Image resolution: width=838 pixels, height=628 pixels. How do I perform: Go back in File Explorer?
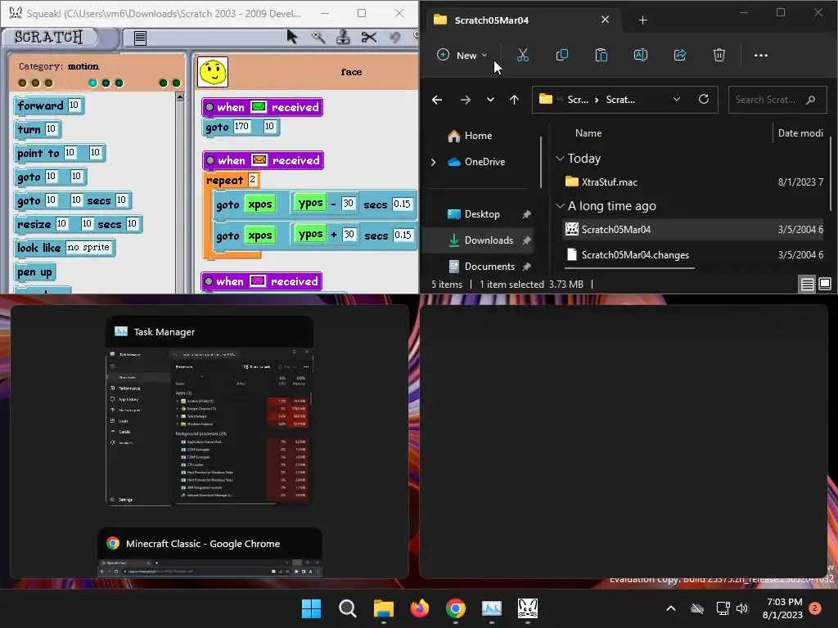pyautogui.click(x=437, y=100)
